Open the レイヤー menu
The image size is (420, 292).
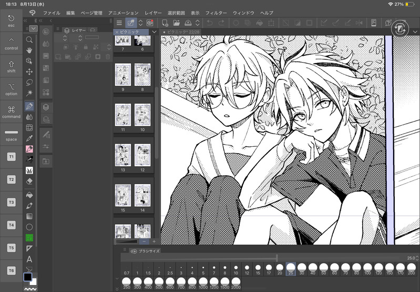click(x=153, y=13)
